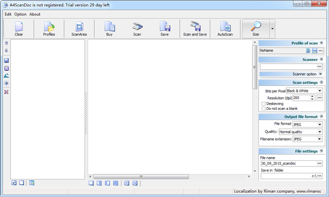329x197 pixels.
Task: Click the preview scrollbar down arrow
Action: (255, 171)
